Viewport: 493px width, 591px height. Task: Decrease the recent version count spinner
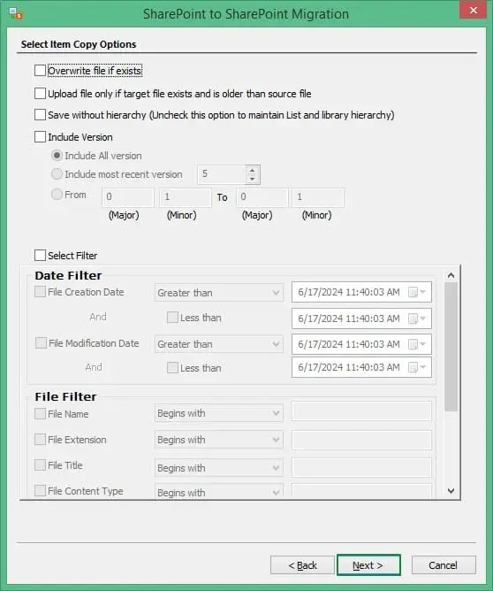(252, 179)
